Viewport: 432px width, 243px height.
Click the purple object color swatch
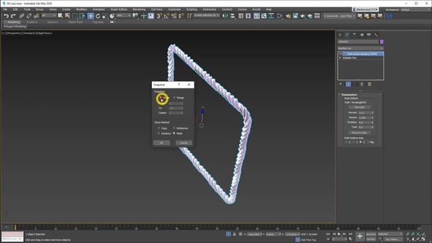[x=381, y=42]
